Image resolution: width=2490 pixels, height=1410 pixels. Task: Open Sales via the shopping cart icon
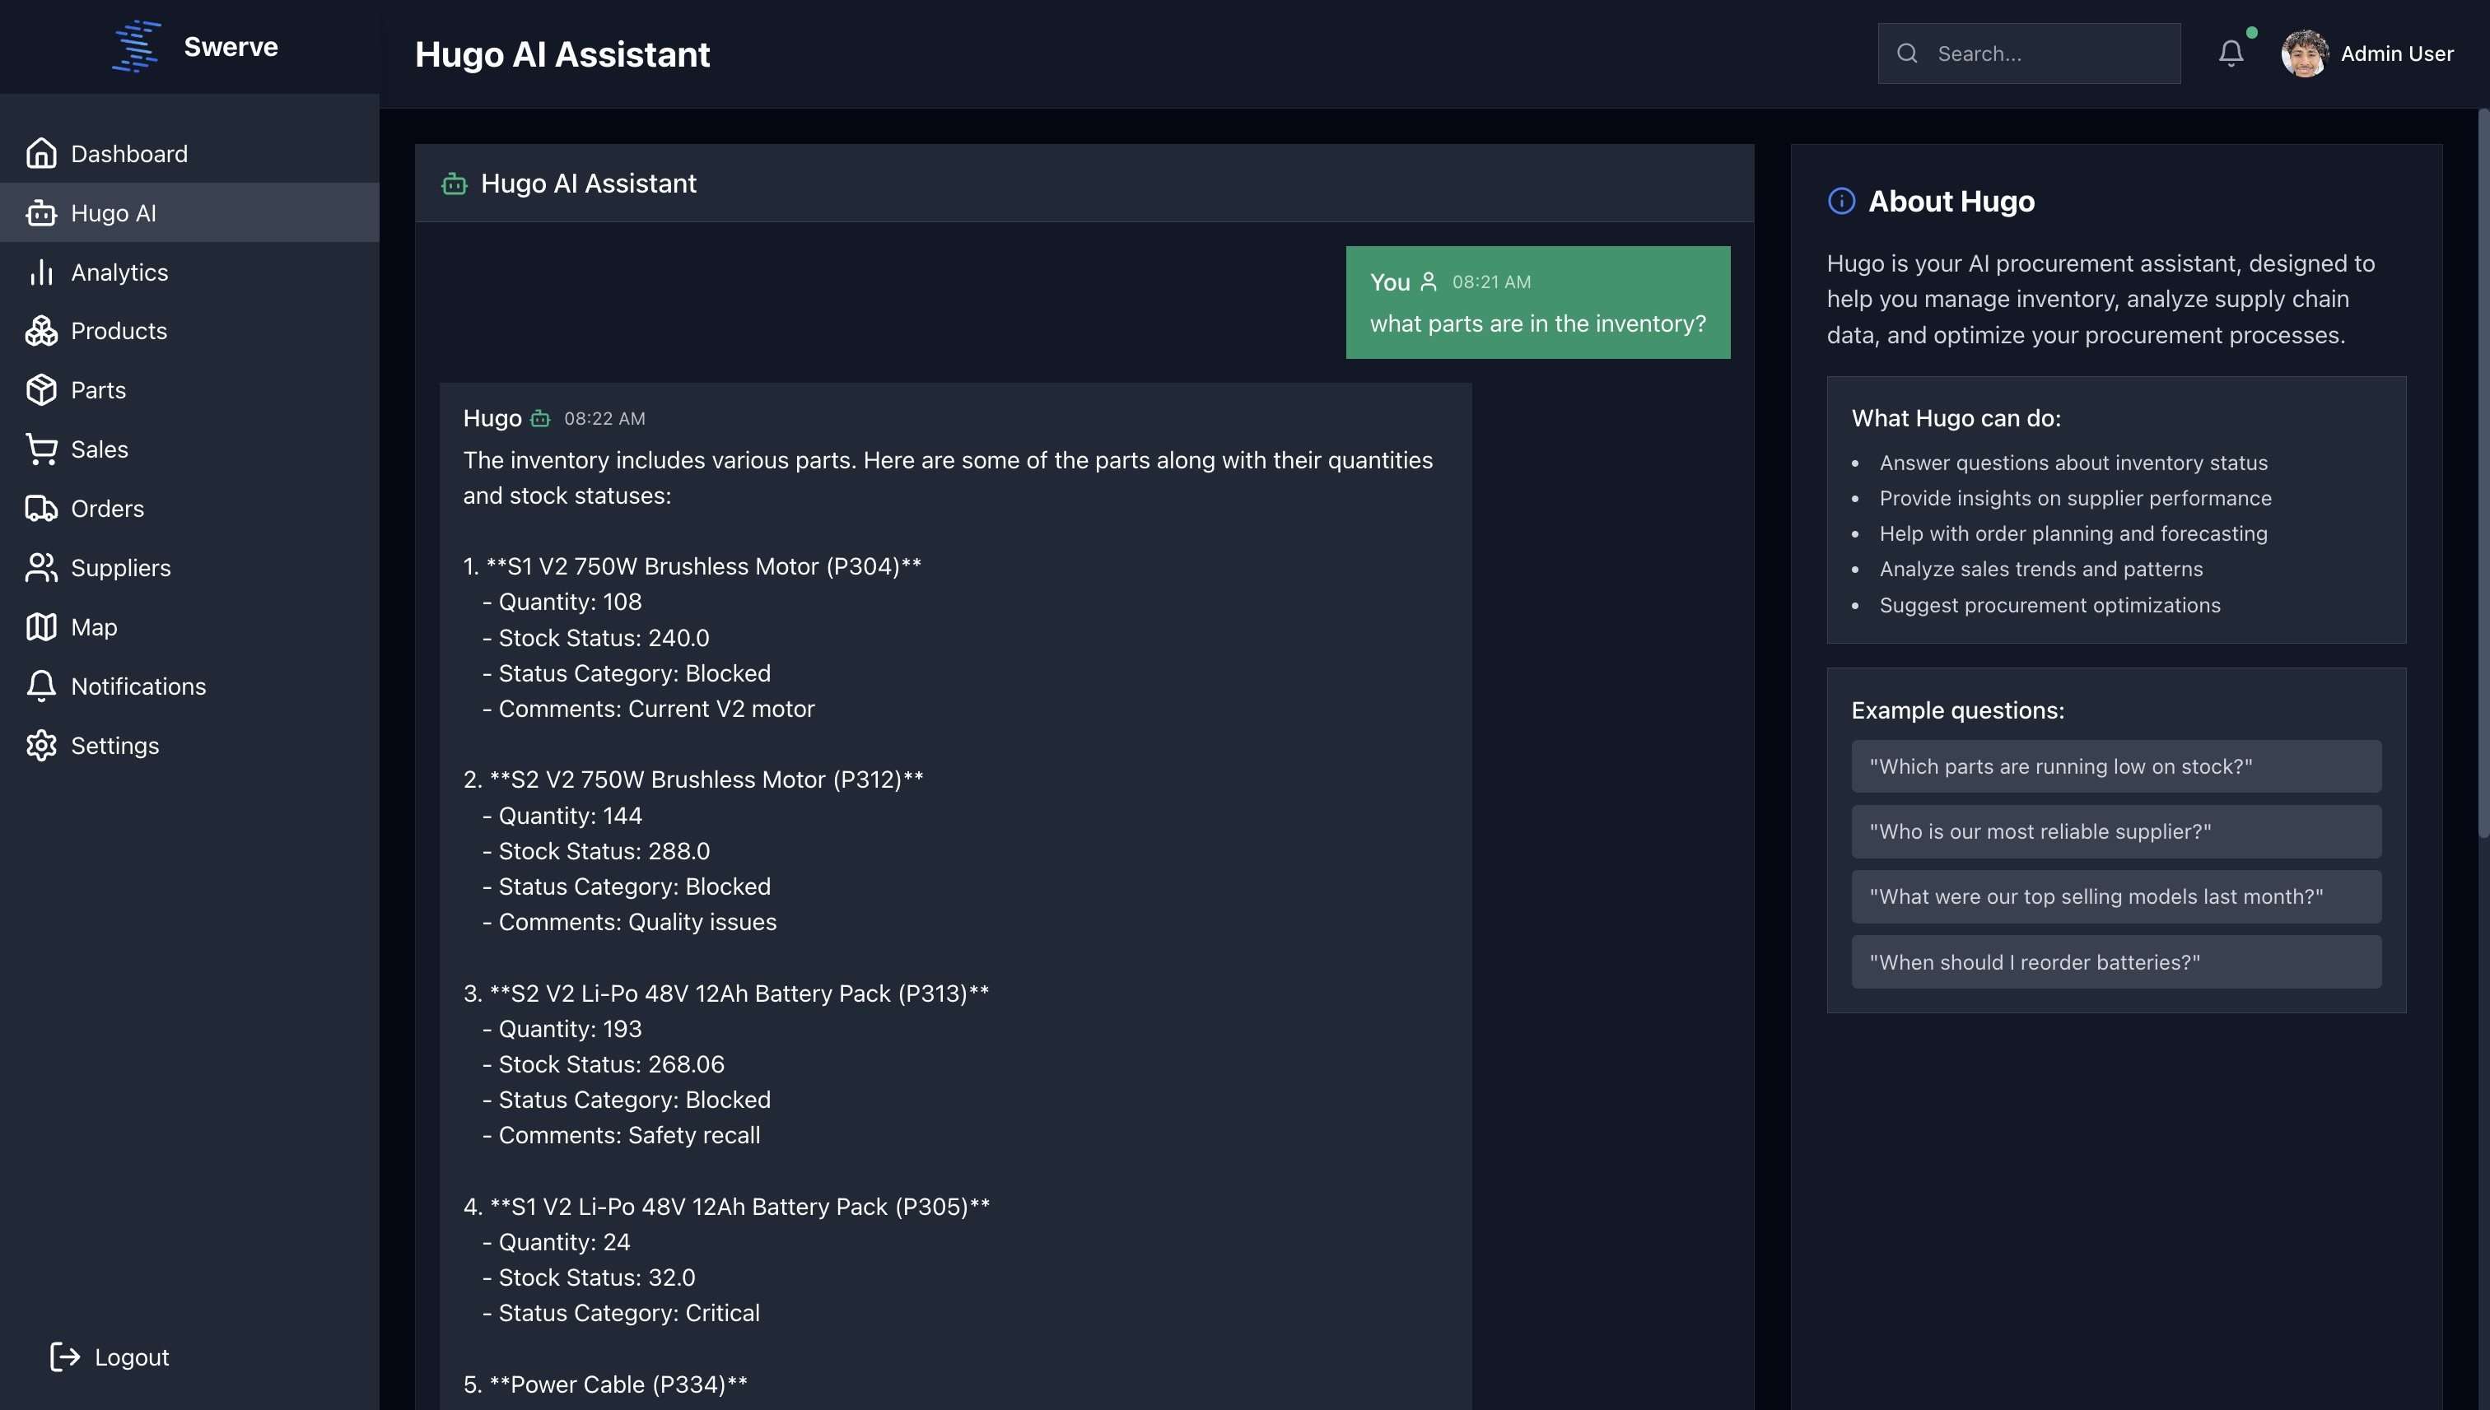[40, 449]
